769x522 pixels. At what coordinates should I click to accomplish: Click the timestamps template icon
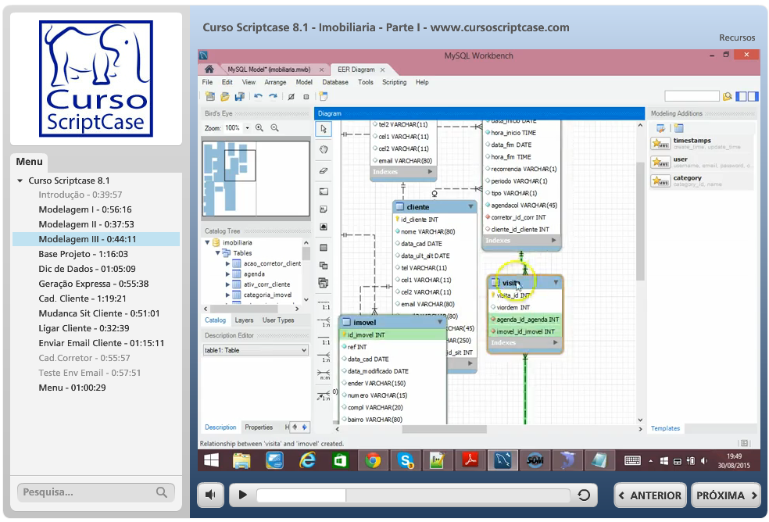tap(660, 144)
